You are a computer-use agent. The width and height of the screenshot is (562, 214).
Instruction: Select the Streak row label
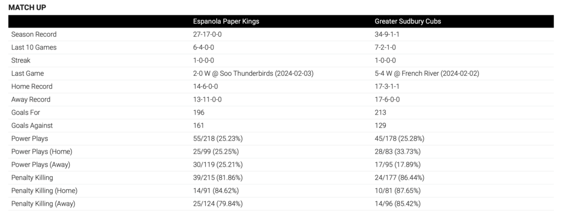[x=21, y=60]
